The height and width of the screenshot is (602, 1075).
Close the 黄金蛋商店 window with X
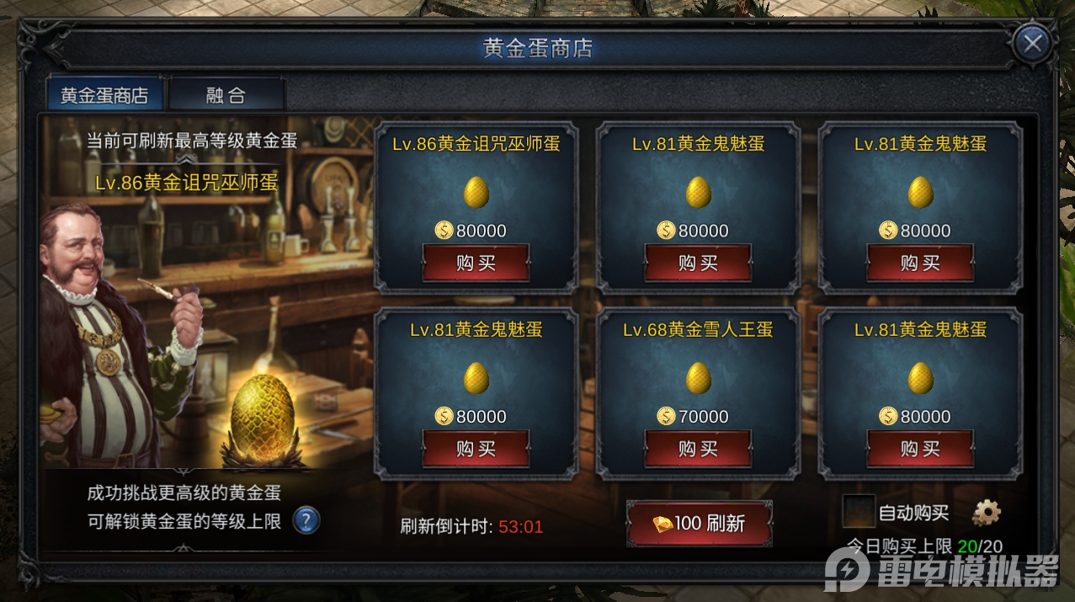tap(1033, 43)
